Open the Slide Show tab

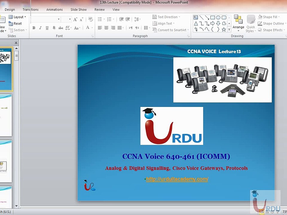point(79,10)
